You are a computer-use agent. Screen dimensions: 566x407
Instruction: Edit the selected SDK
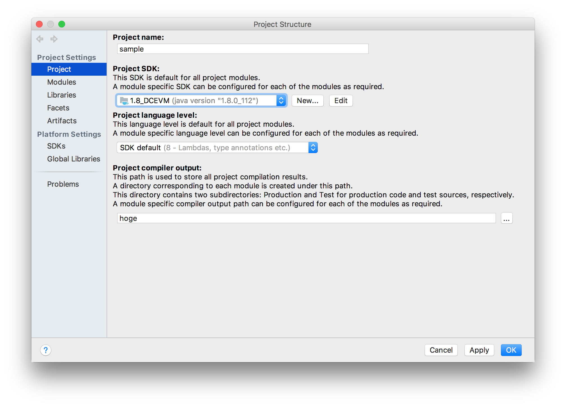341,101
